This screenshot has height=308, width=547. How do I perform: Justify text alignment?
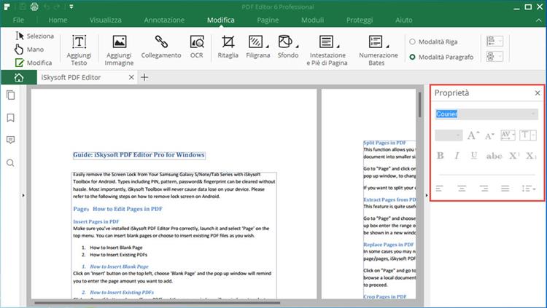coord(505,189)
